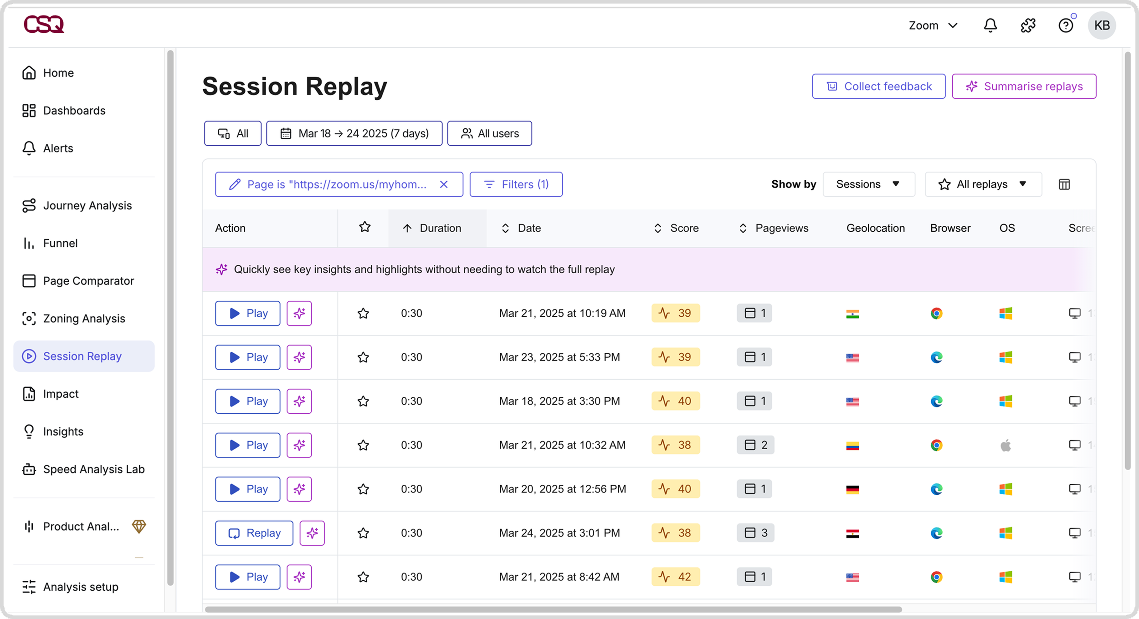1139x619 pixels.
Task: Click the CSQ logo
Action: click(44, 24)
